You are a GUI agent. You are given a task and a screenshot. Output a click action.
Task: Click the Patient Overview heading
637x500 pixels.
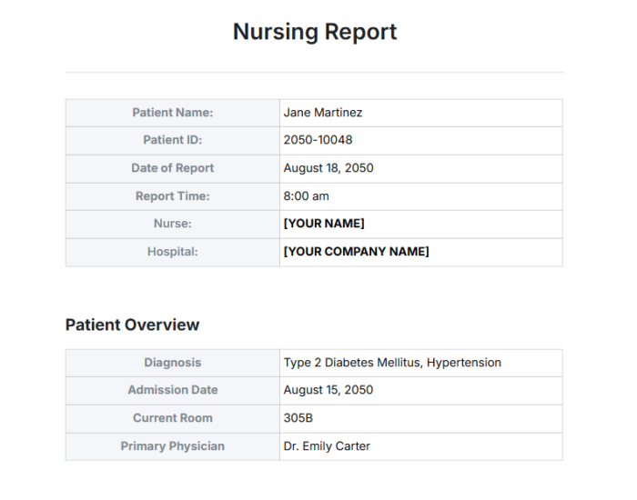click(132, 325)
